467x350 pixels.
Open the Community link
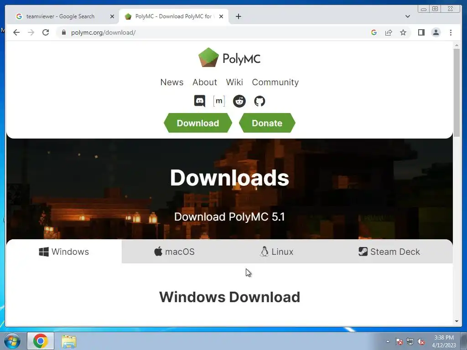click(275, 82)
